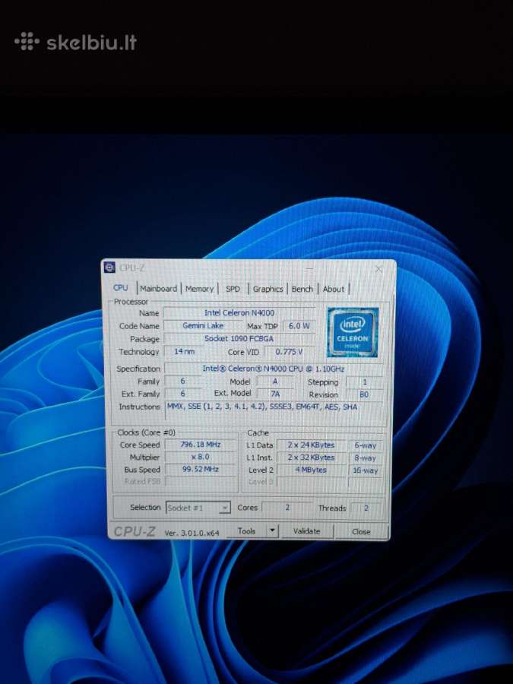513x684 pixels.
Task: Click the Ver. 3.01.0.x64 version text
Action: (x=192, y=533)
